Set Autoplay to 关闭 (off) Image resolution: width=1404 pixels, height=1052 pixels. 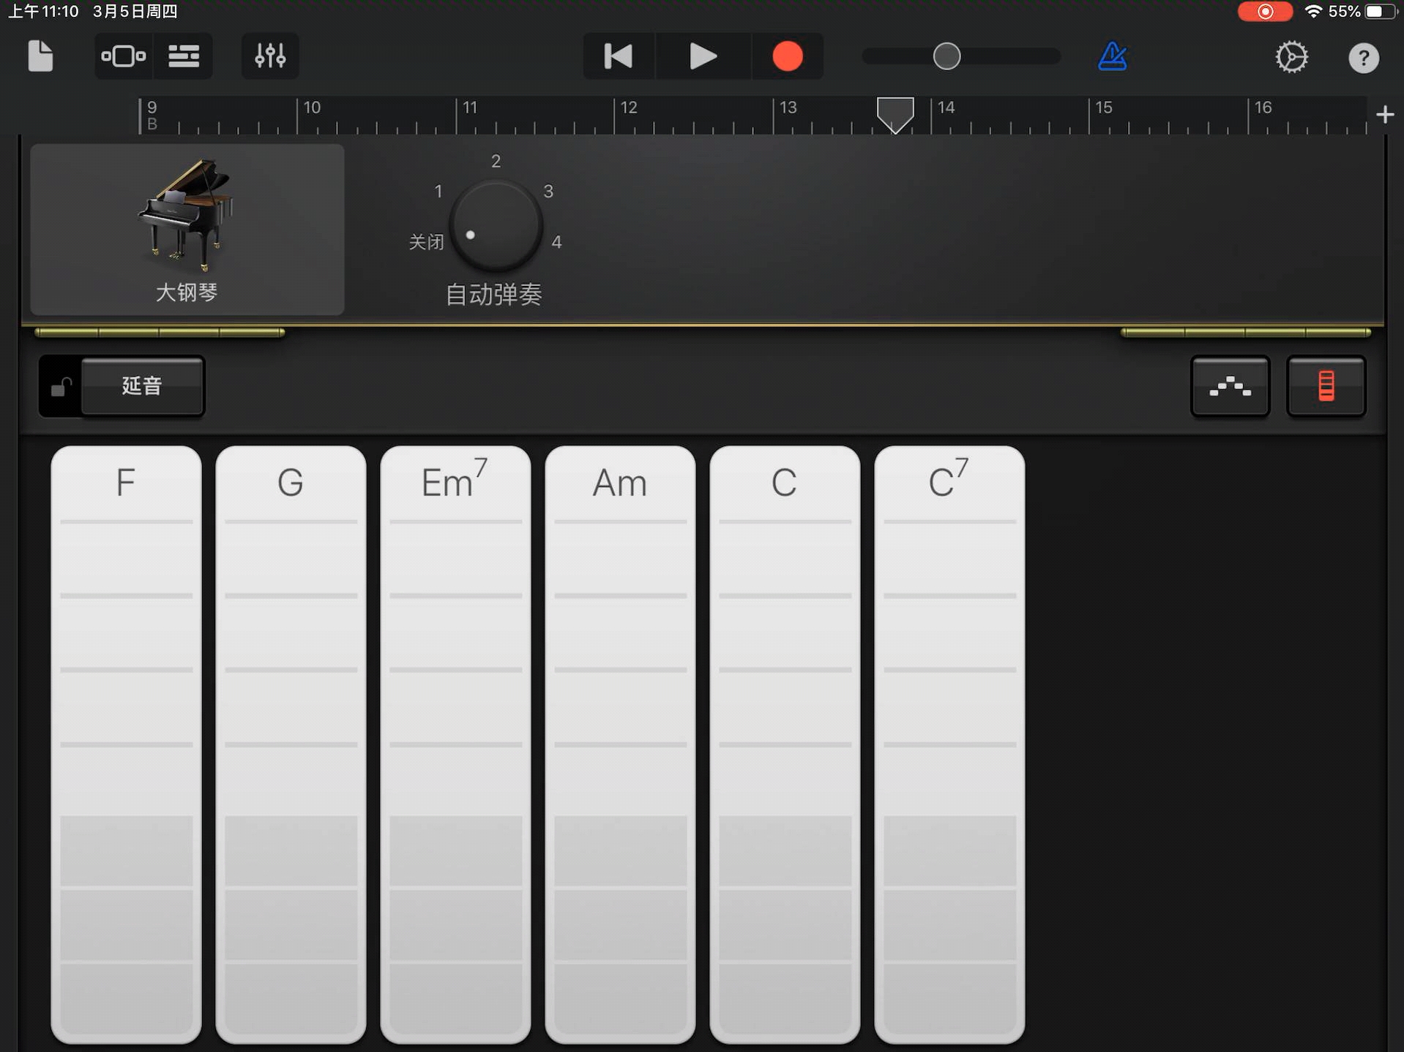[426, 242]
